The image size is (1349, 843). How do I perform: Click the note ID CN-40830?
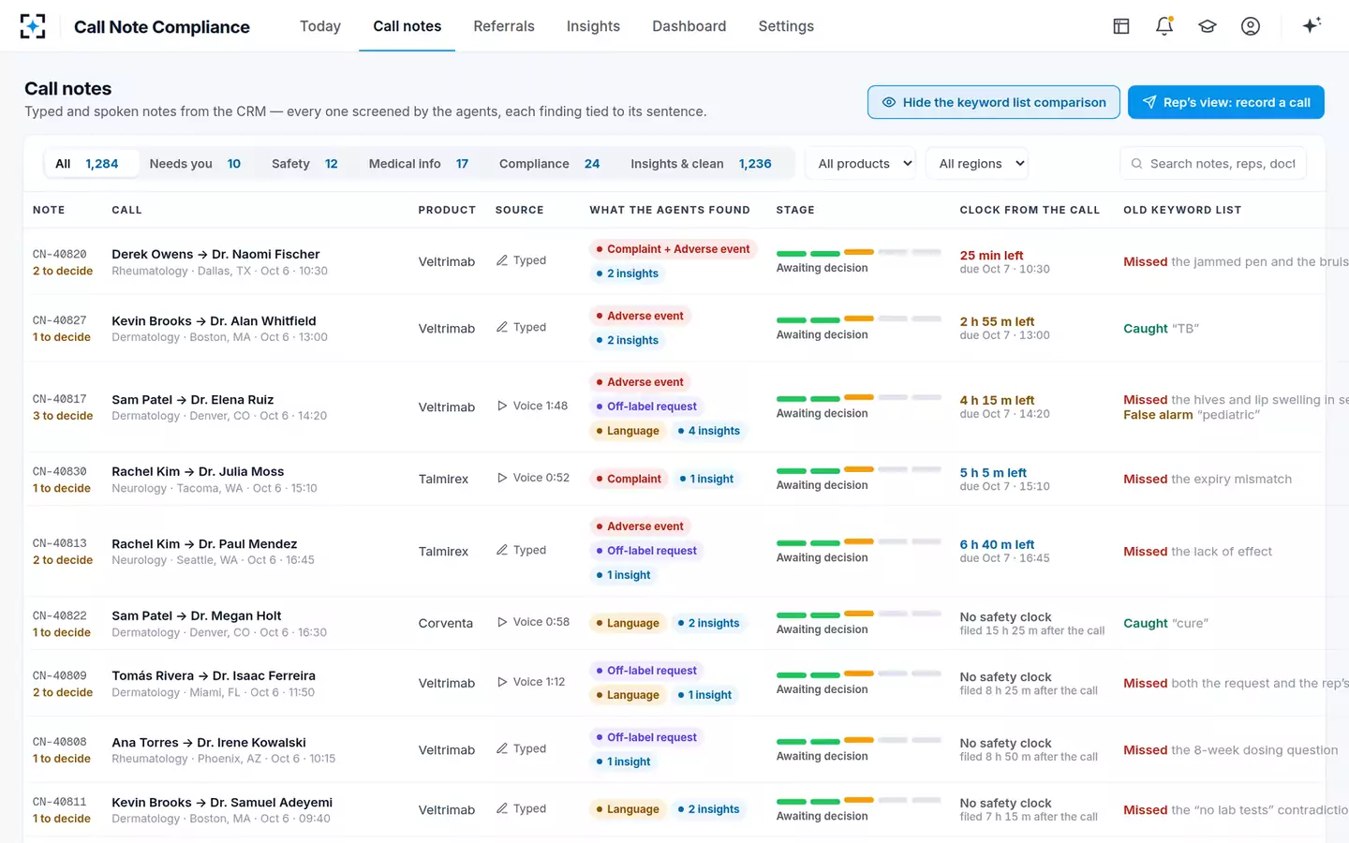tap(60, 471)
